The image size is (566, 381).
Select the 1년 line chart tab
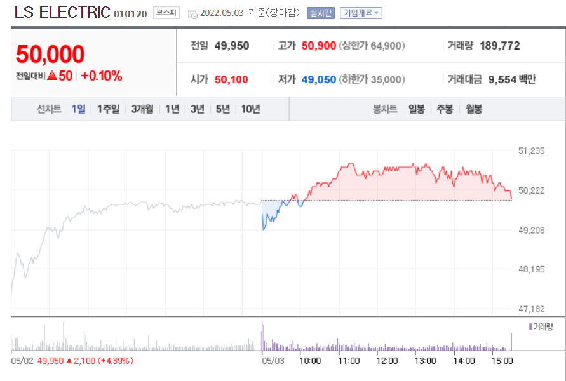pyautogui.click(x=172, y=109)
